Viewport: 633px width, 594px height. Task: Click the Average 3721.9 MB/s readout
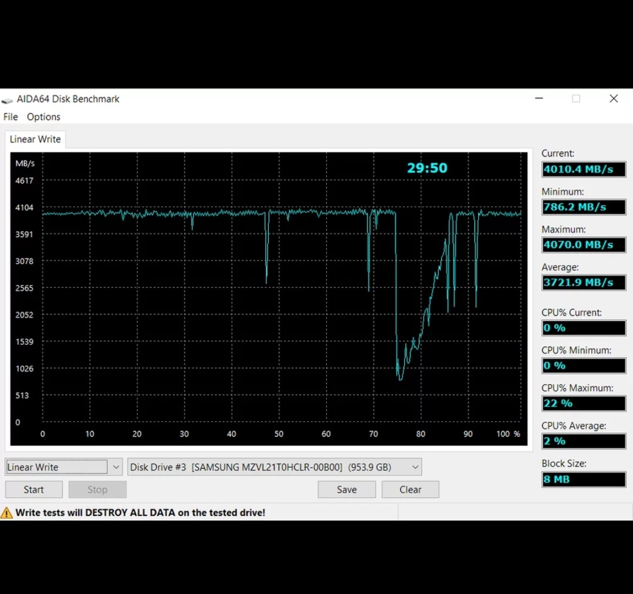click(x=584, y=283)
